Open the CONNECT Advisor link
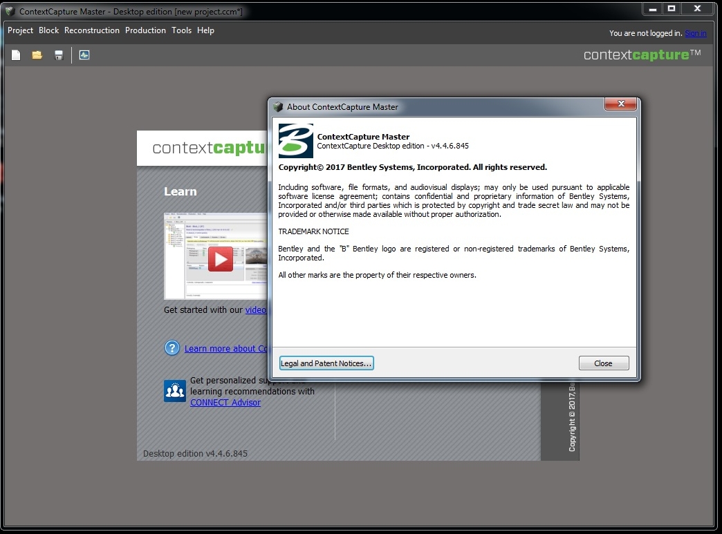This screenshot has width=722, height=534. click(x=225, y=403)
